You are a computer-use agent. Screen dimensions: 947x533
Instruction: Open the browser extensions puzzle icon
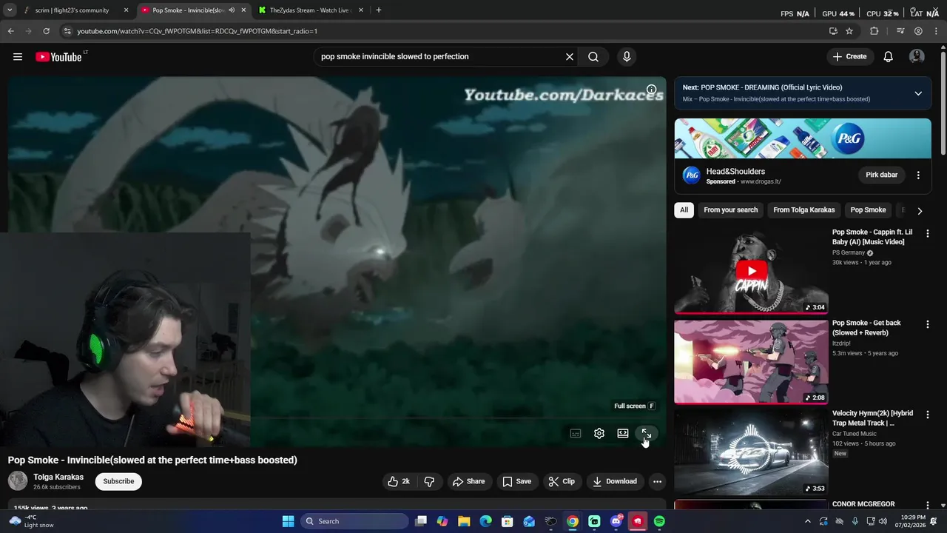pos(874,31)
